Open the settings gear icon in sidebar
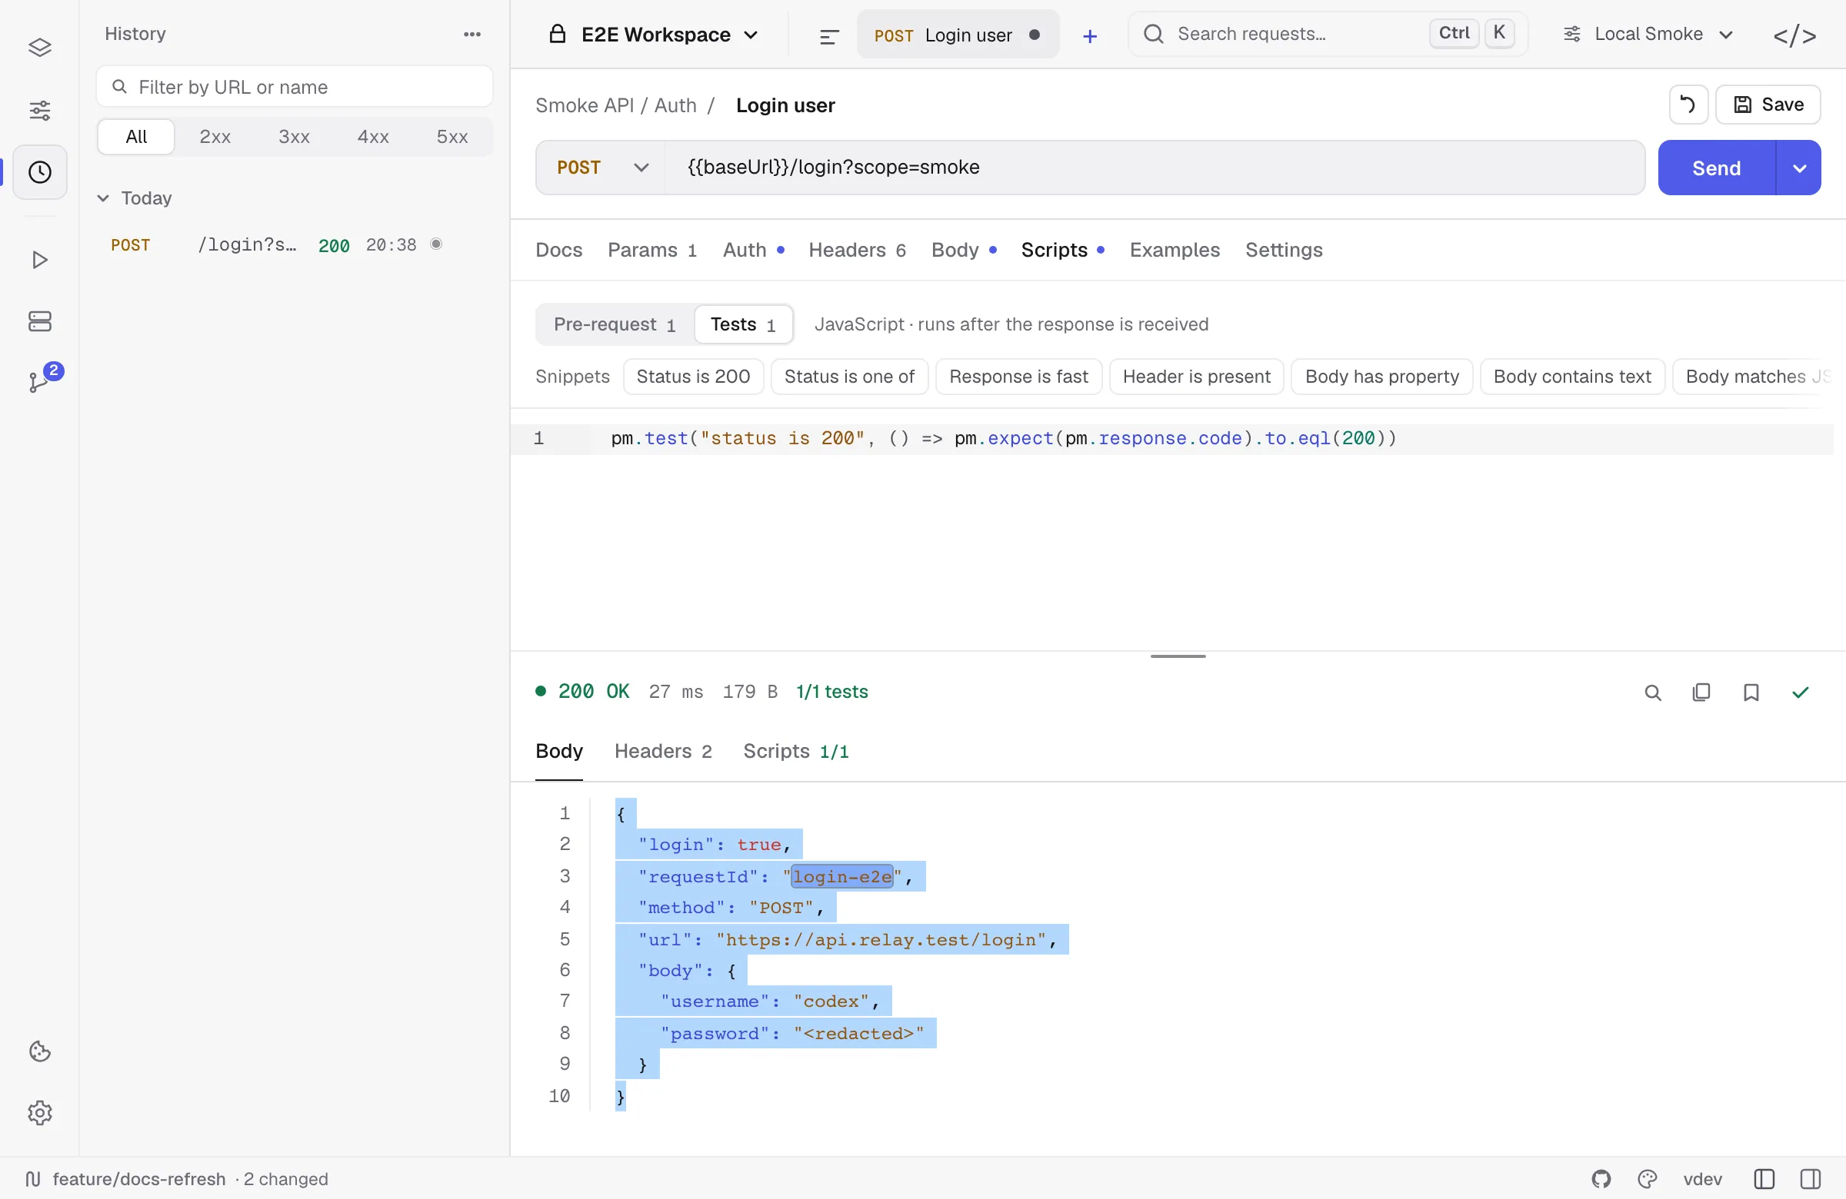This screenshot has width=1846, height=1199. click(39, 1113)
